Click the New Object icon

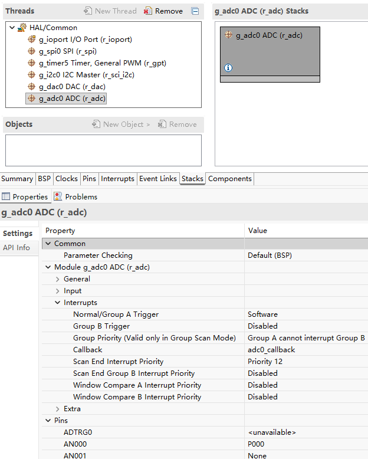pos(96,124)
